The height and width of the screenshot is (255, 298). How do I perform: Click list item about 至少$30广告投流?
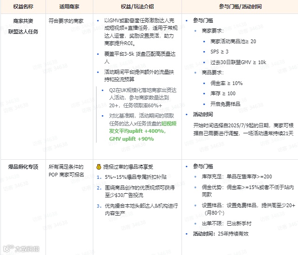coord(140,191)
